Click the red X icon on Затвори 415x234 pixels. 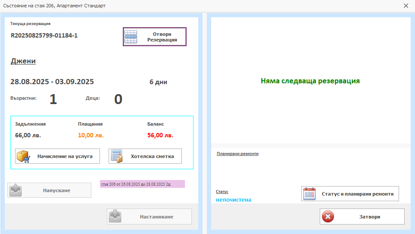click(328, 217)
